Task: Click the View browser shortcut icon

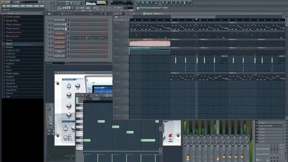Action: (x=152, y=3)
